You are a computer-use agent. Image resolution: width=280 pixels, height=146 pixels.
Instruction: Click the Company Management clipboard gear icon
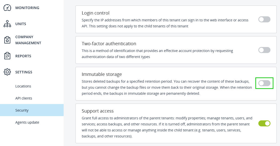[7, 40]
